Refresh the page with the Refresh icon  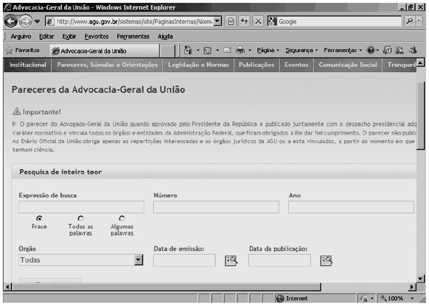coord(244,21)
